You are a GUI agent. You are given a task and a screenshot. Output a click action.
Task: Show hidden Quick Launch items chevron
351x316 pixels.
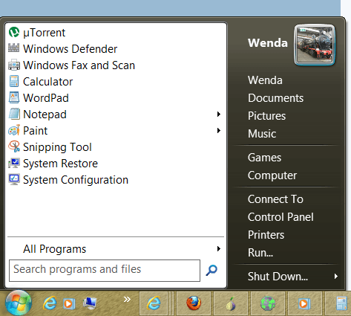(127, 300)
